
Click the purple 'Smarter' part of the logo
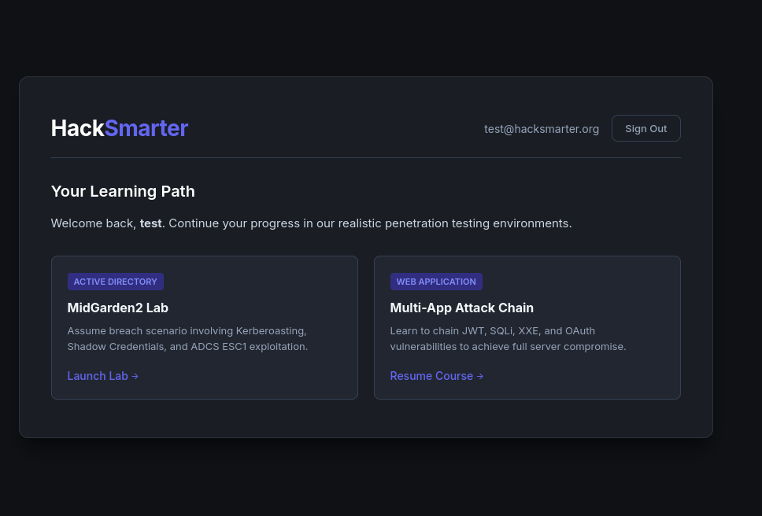coord(146,128)
